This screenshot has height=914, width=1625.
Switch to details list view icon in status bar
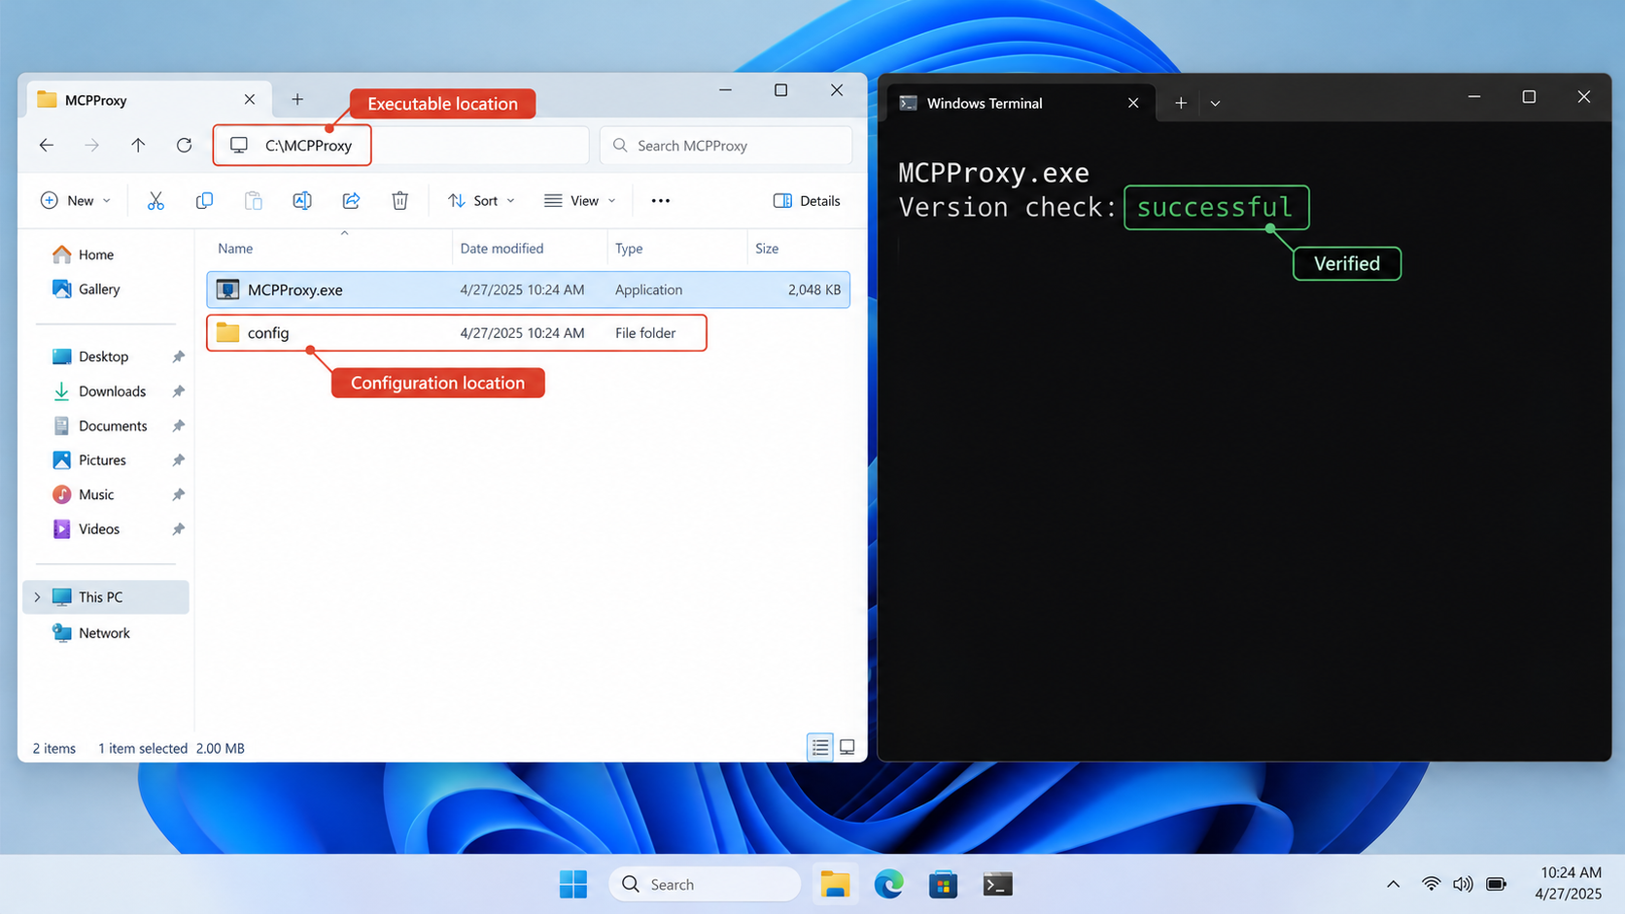point(820,747)
